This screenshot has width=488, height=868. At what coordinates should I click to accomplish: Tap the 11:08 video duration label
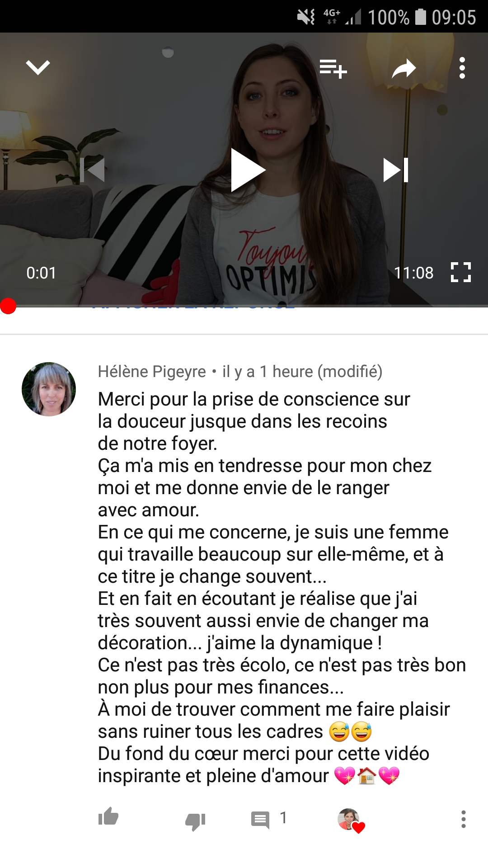(413, 273)
